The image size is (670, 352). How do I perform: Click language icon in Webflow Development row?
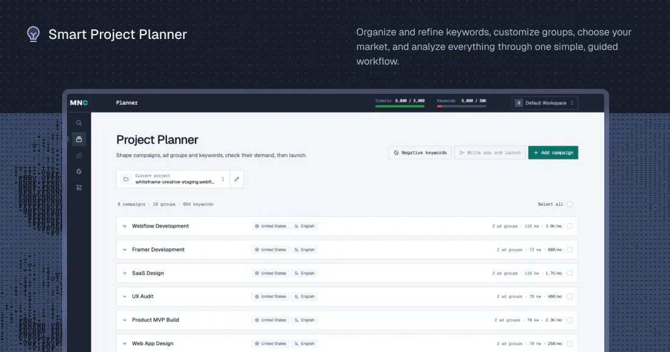coord(297,226)
